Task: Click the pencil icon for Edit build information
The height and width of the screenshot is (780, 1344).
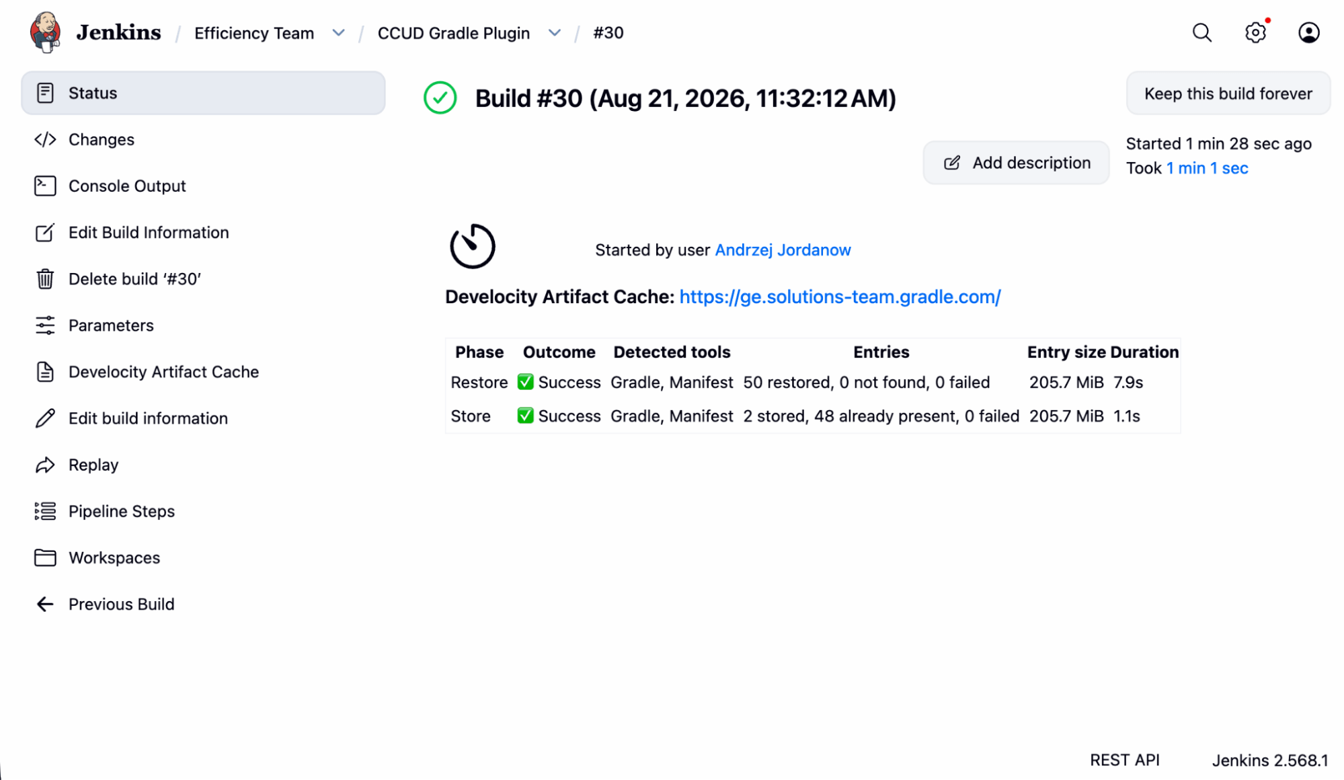Action: coord(45,418)
